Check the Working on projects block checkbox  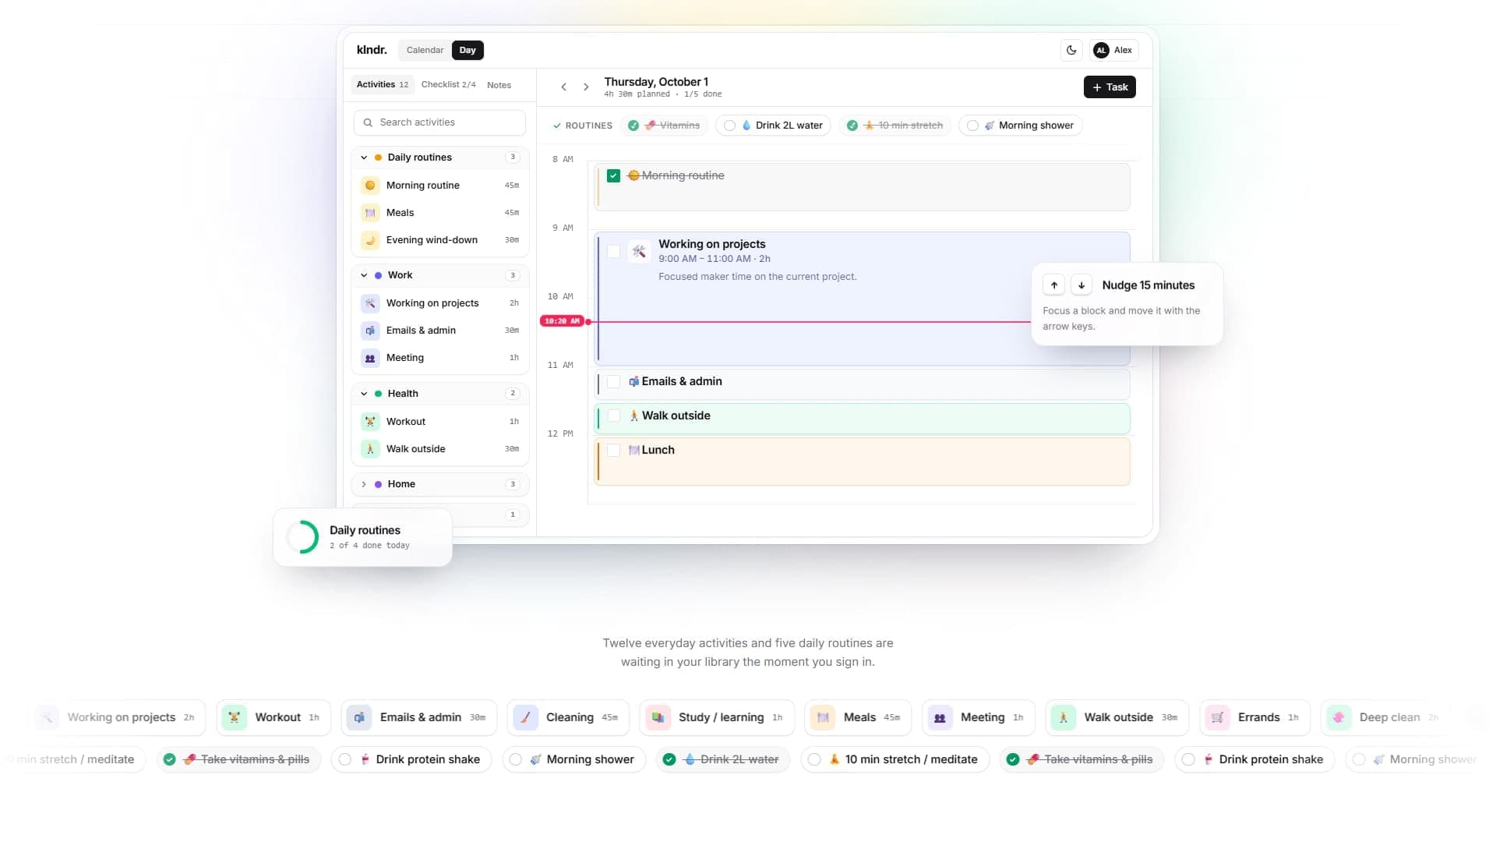[x=613, y=251]
